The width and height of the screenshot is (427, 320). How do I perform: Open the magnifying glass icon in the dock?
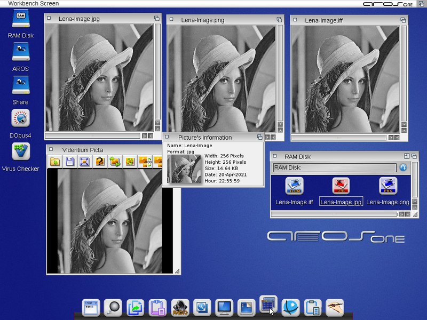coord(113,308)
